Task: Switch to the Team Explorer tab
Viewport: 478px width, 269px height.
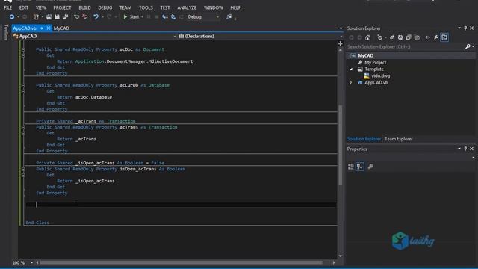Action: tap(398, 139)
